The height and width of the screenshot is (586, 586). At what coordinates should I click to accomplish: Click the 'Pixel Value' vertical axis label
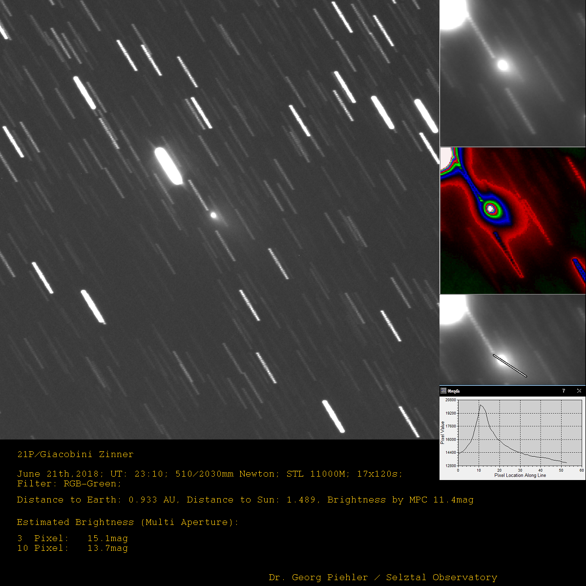pos(443,433)
